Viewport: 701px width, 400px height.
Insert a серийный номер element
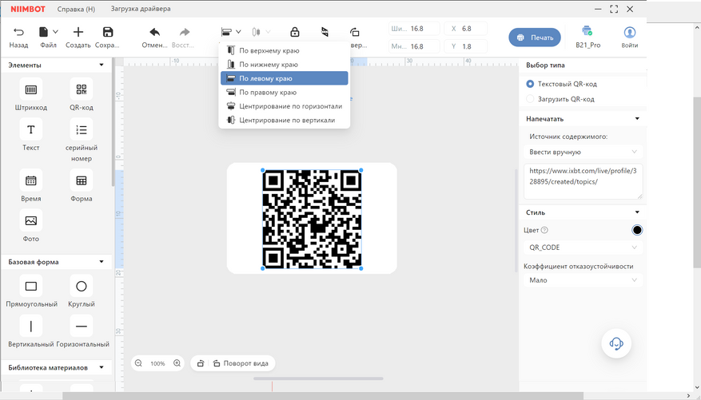click(x=81, y=130)
